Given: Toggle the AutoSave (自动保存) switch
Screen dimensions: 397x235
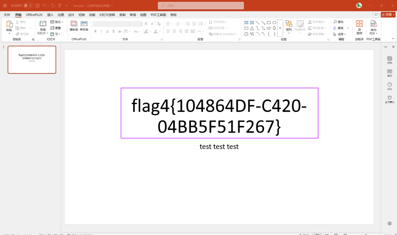Looking at the screenshot, I should 28,5.
